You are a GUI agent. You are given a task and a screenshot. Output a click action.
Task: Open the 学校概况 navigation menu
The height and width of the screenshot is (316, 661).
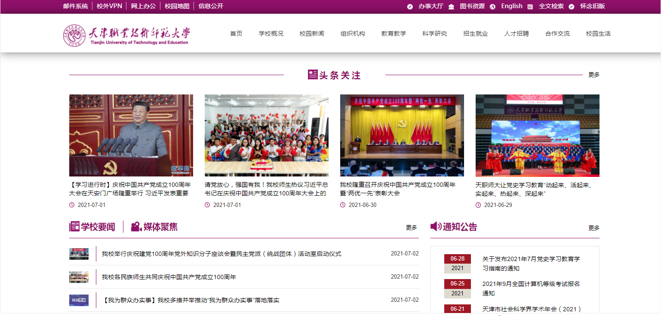[271, 33]
